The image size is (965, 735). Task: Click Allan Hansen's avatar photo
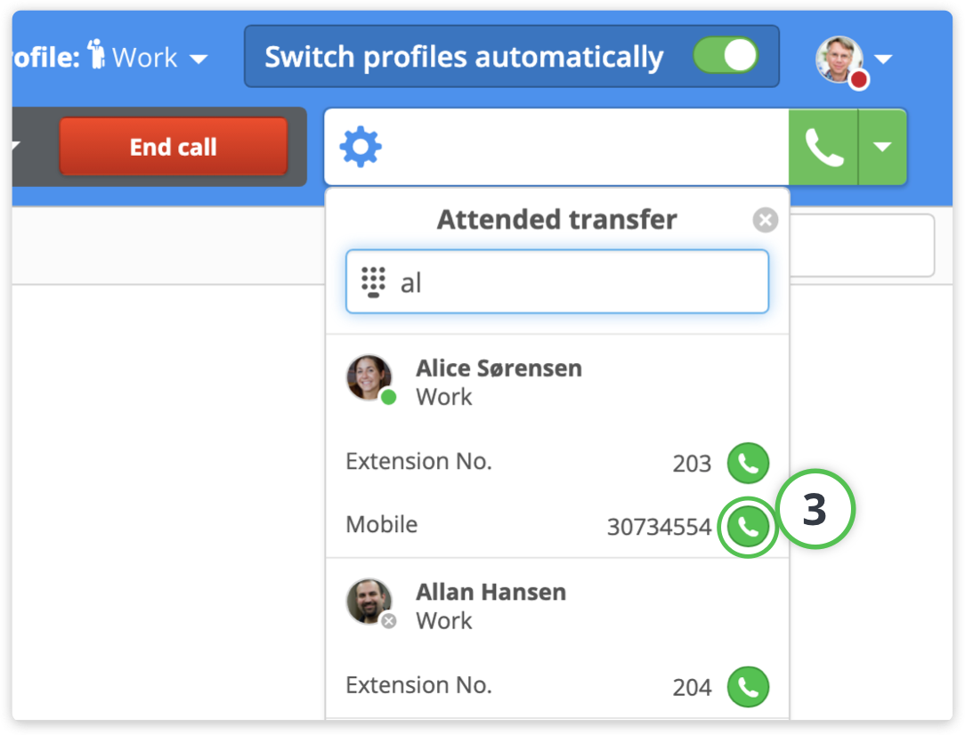(x=369, y=602)
